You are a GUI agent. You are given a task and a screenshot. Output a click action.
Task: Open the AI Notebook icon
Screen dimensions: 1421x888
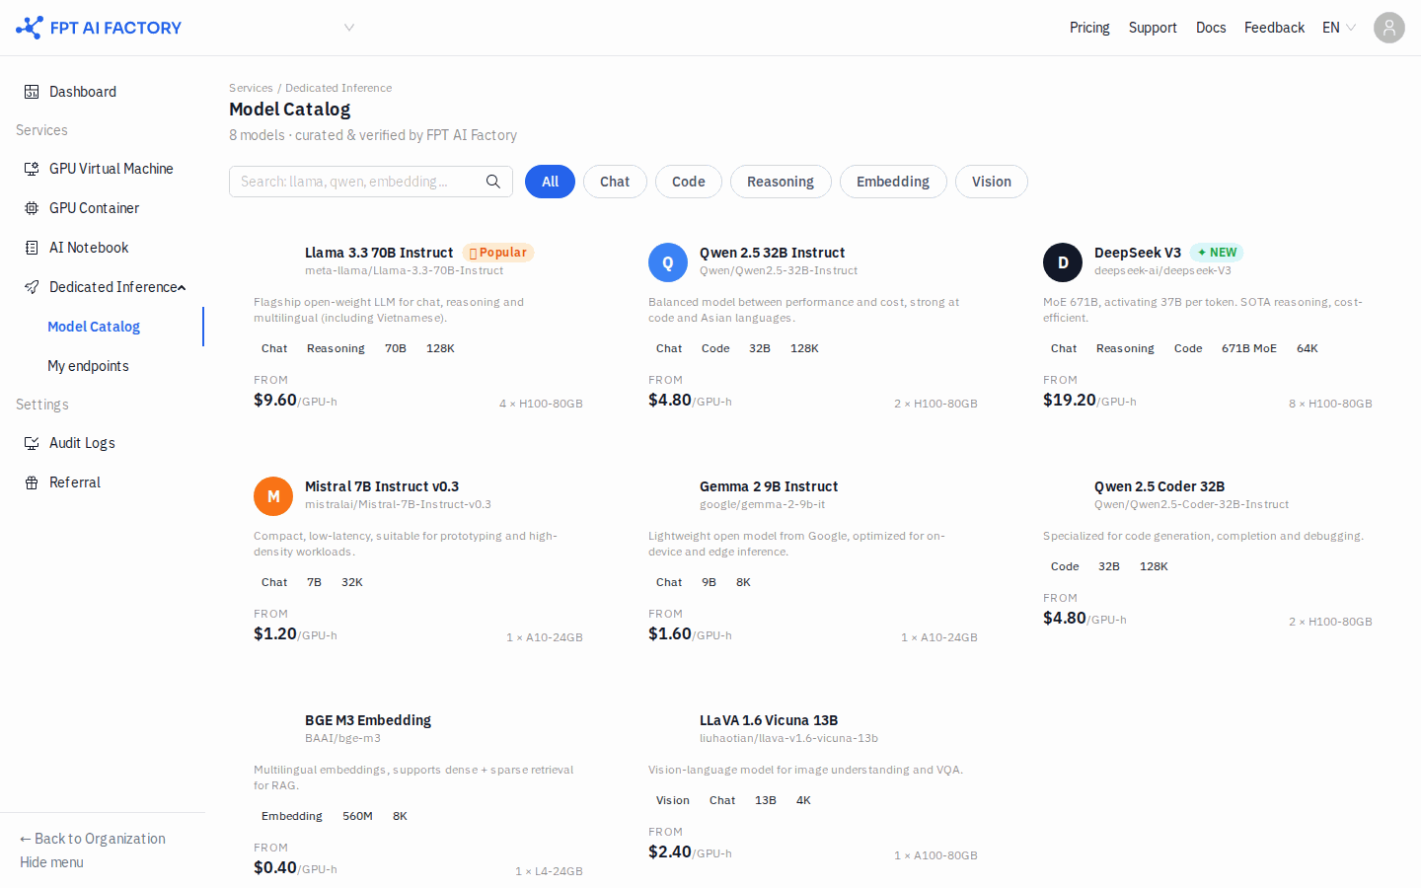click(32, 248)
